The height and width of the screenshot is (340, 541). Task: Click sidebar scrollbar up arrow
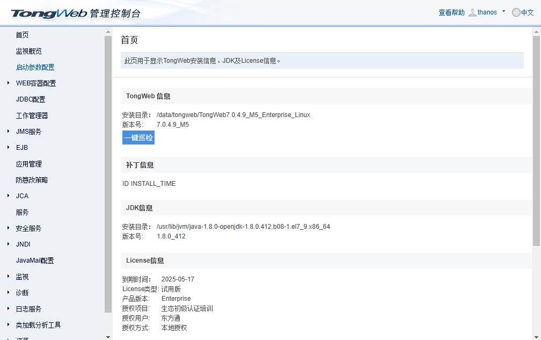(x=108, y=31)
